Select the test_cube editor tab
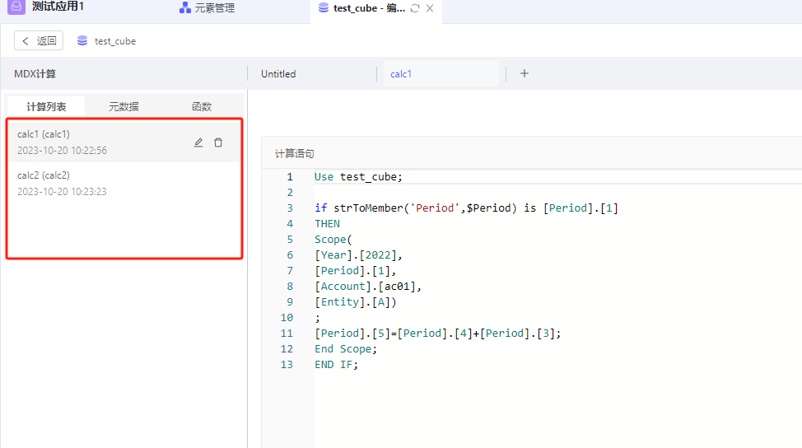 click(376, 8)
